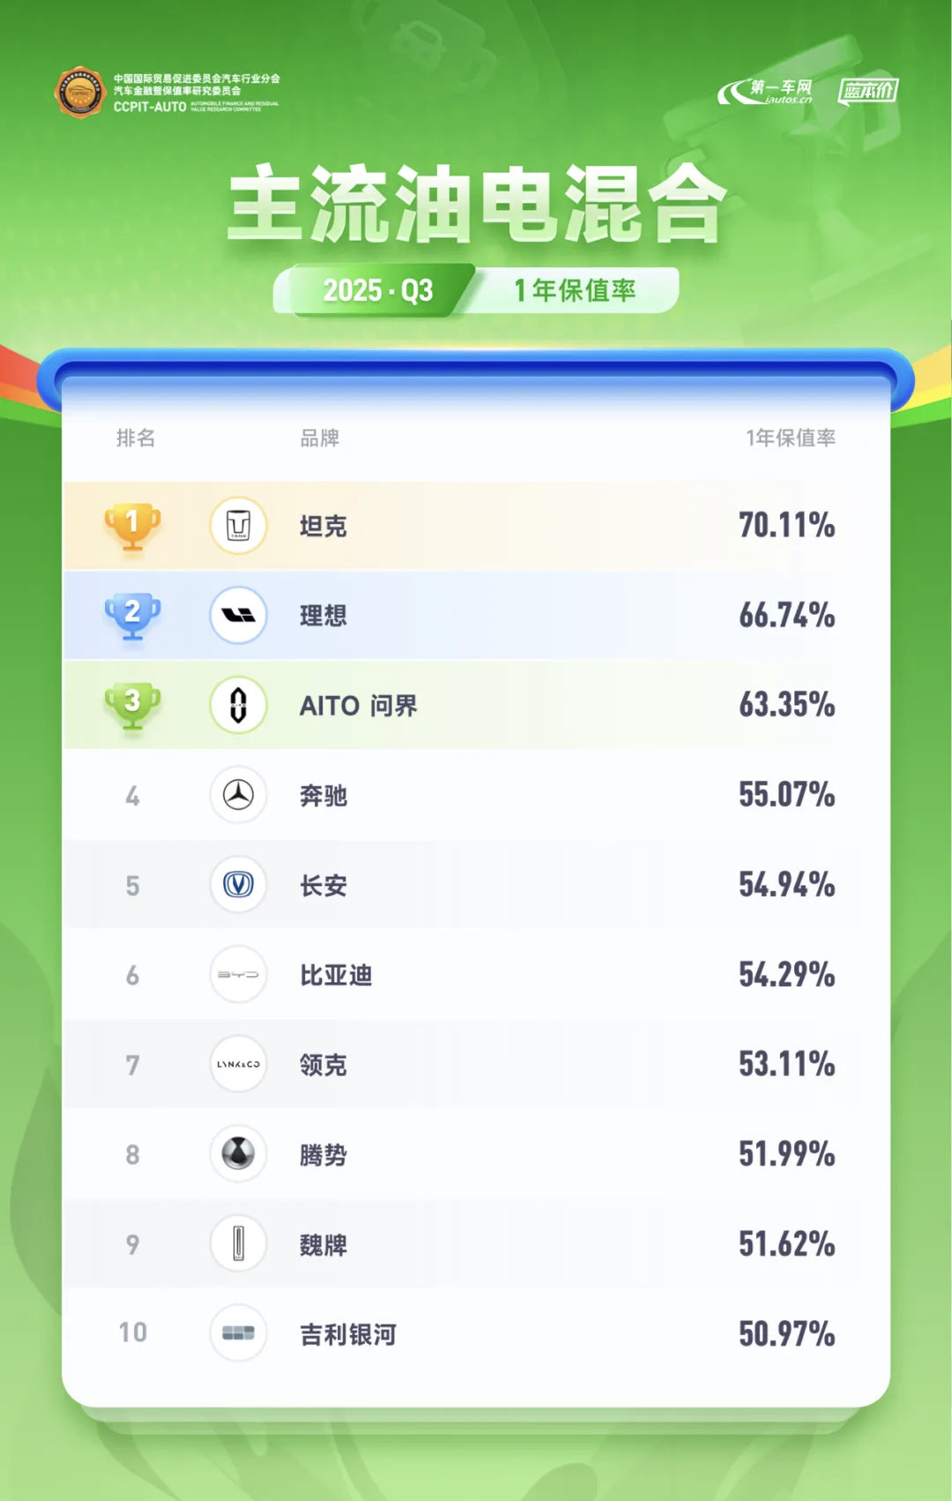Click the gold first-place trophy

coord(132,526)
